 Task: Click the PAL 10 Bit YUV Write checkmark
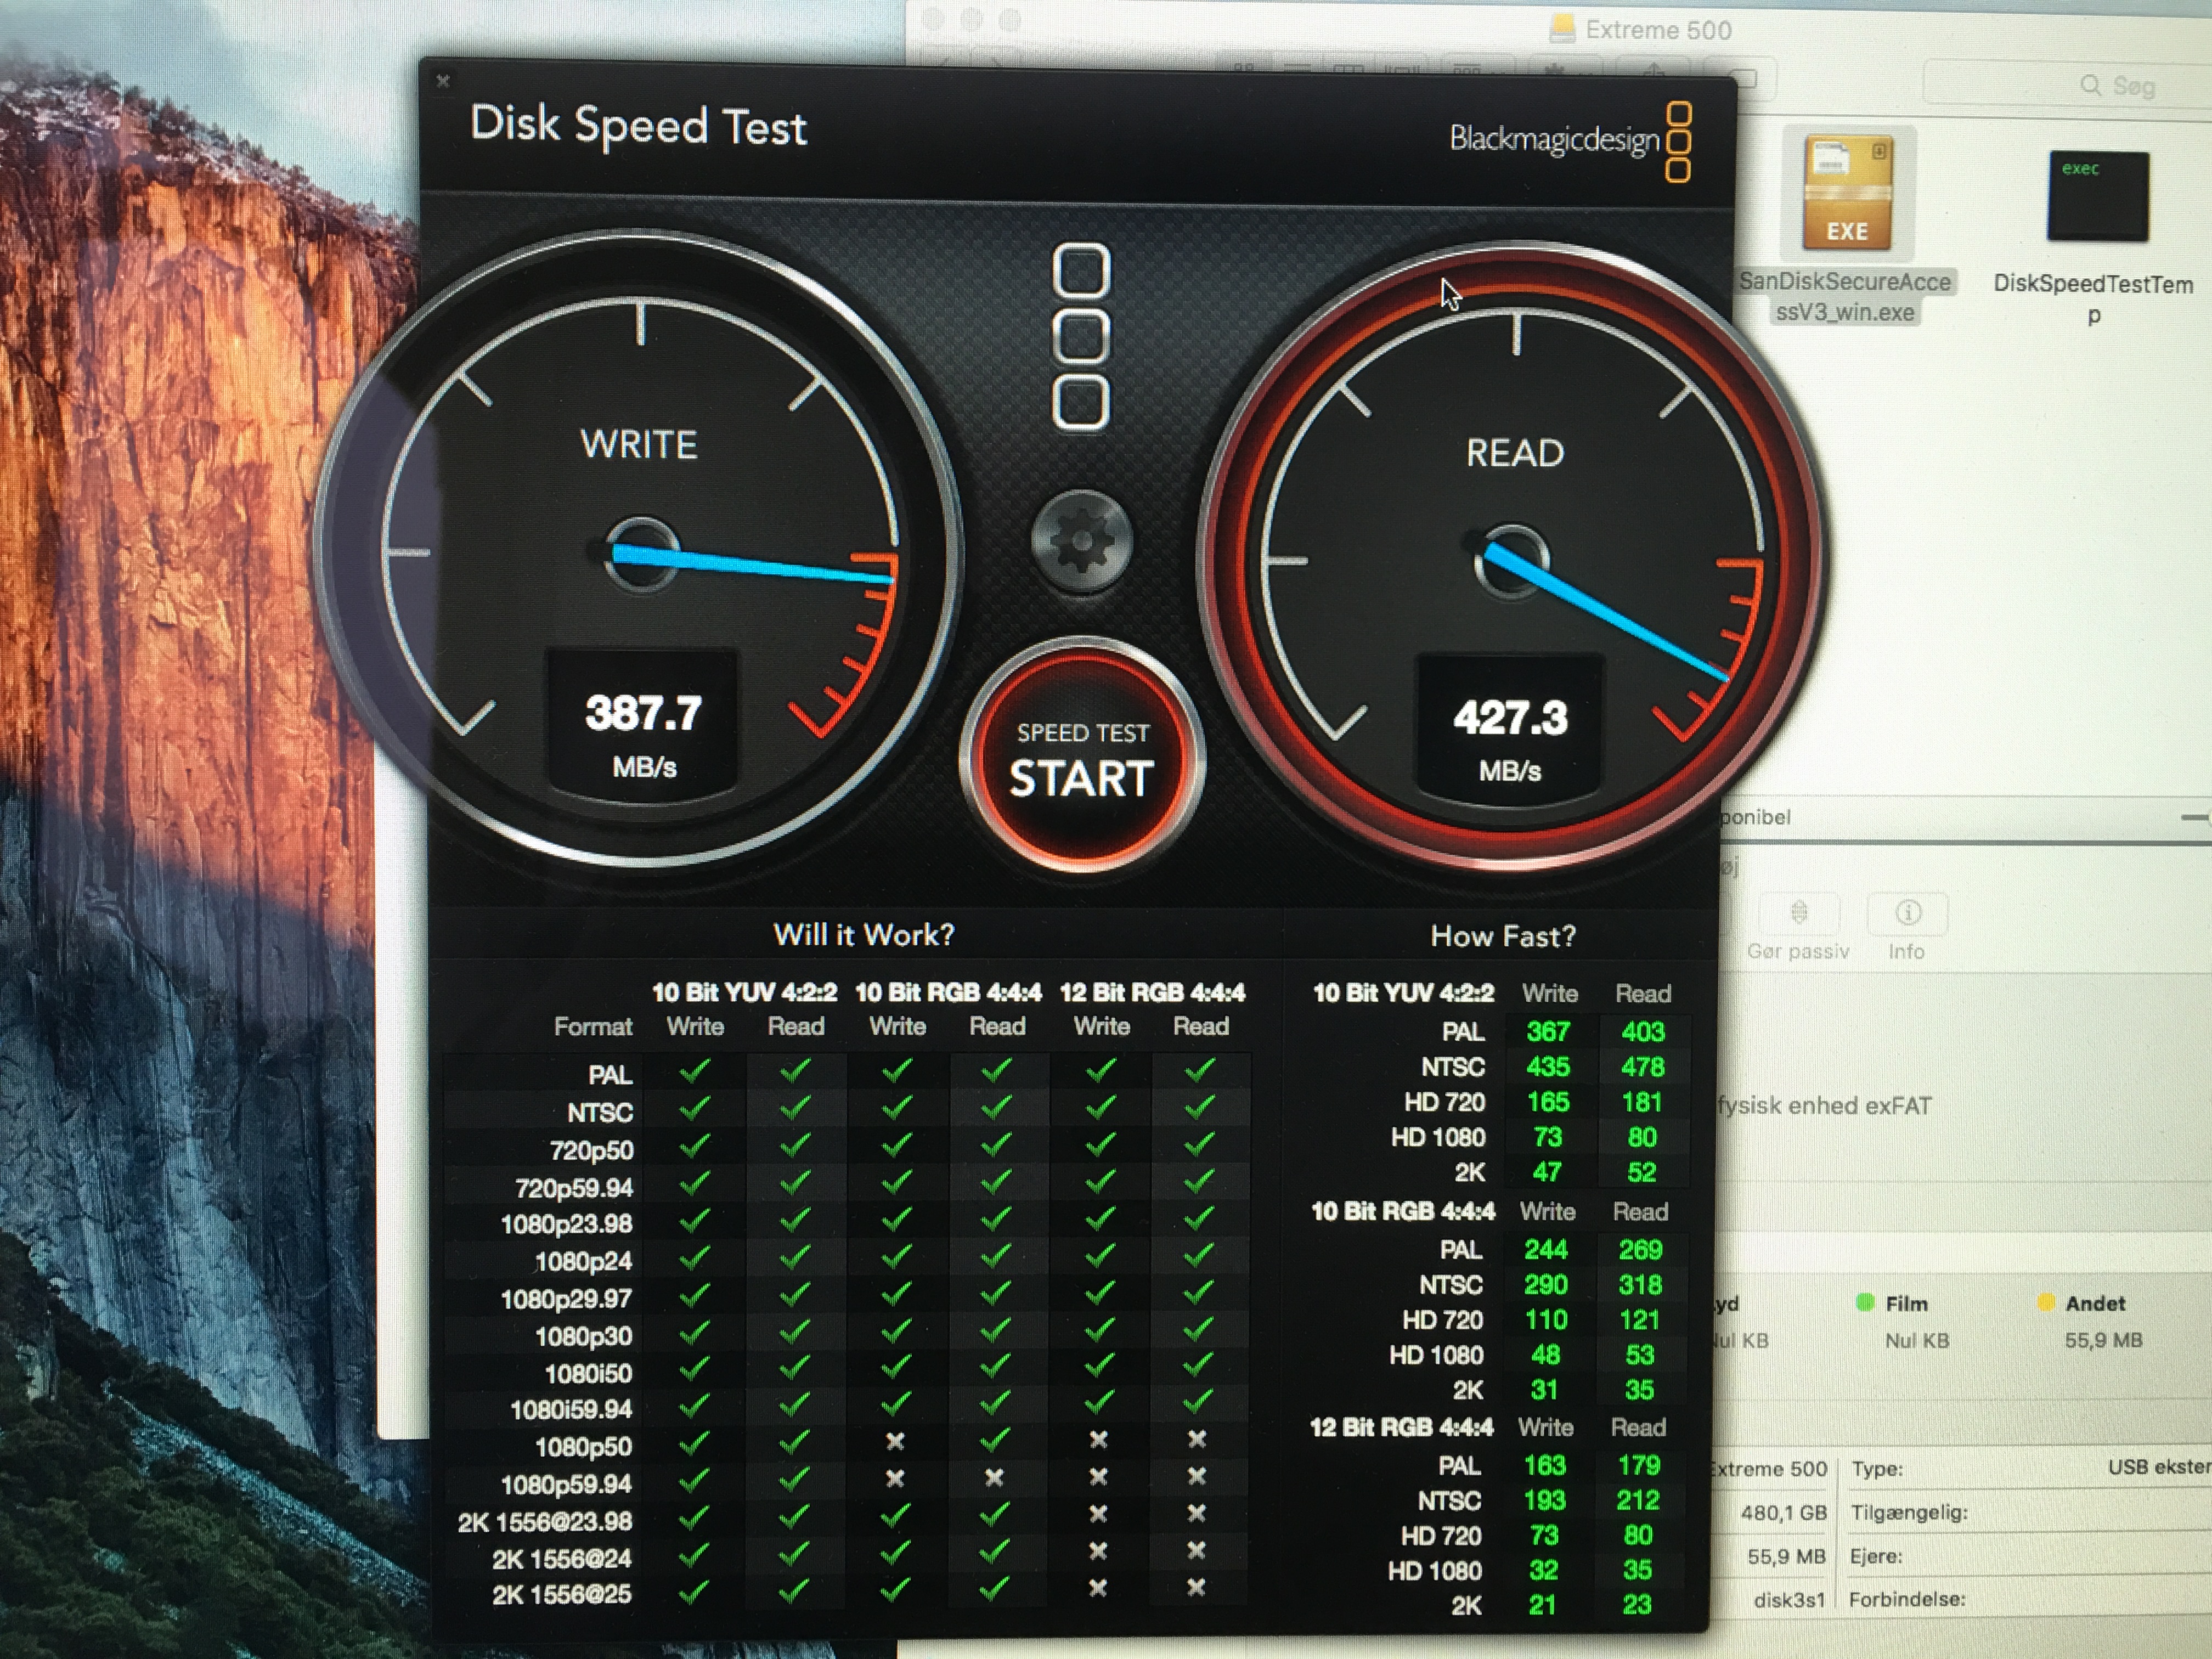pyautogui.click(x=694, y=1071)
